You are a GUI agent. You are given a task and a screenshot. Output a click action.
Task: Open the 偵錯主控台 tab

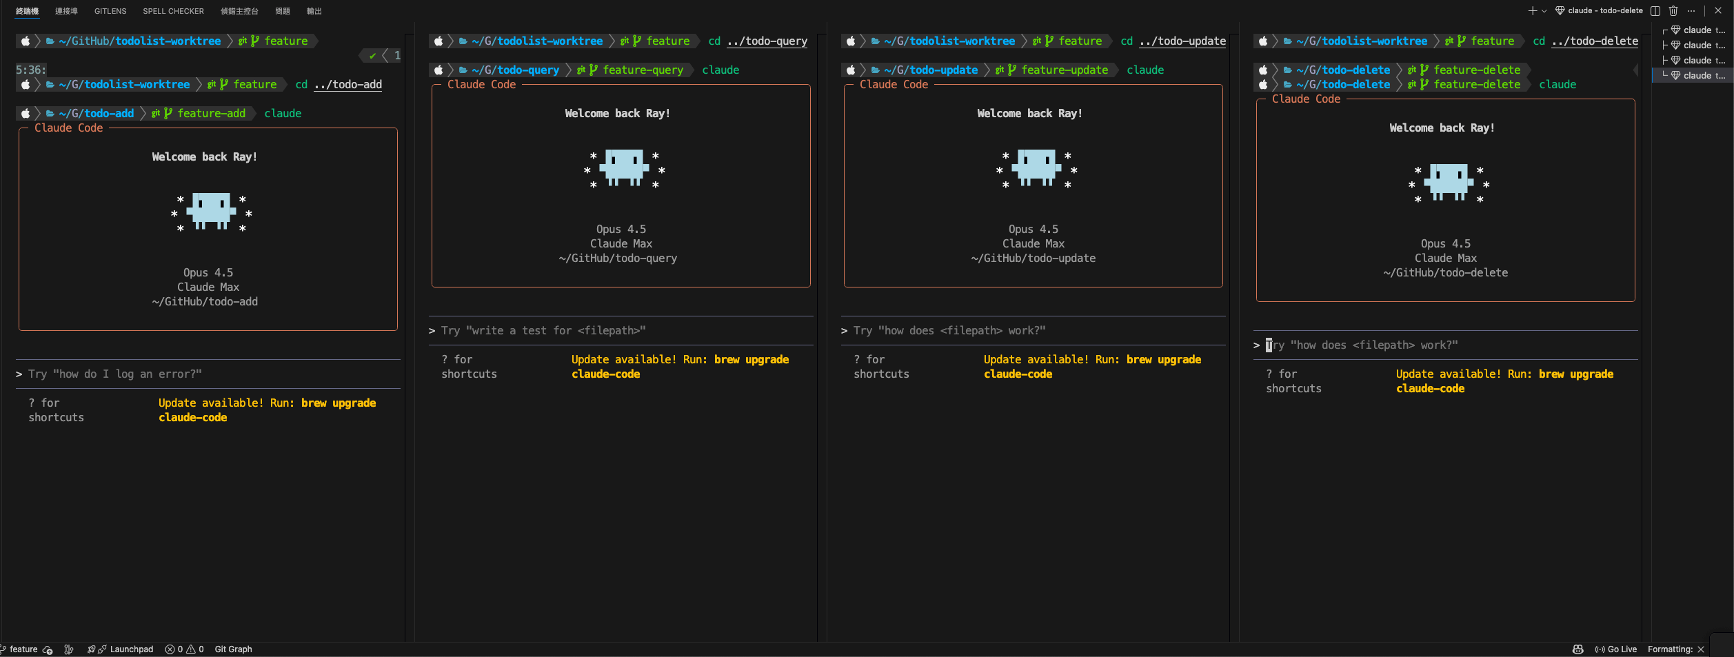239,11
